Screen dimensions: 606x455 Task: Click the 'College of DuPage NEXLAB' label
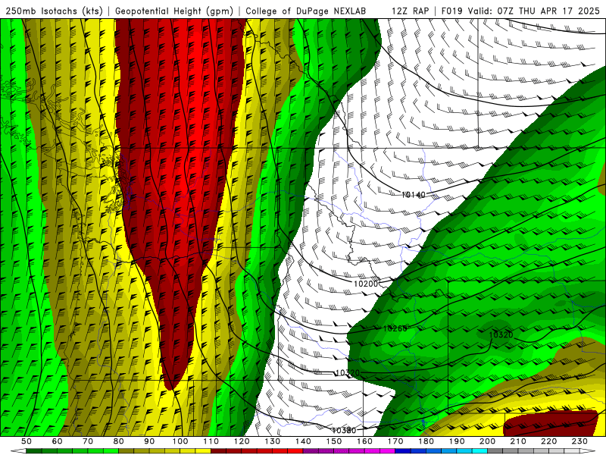[305, 11]
